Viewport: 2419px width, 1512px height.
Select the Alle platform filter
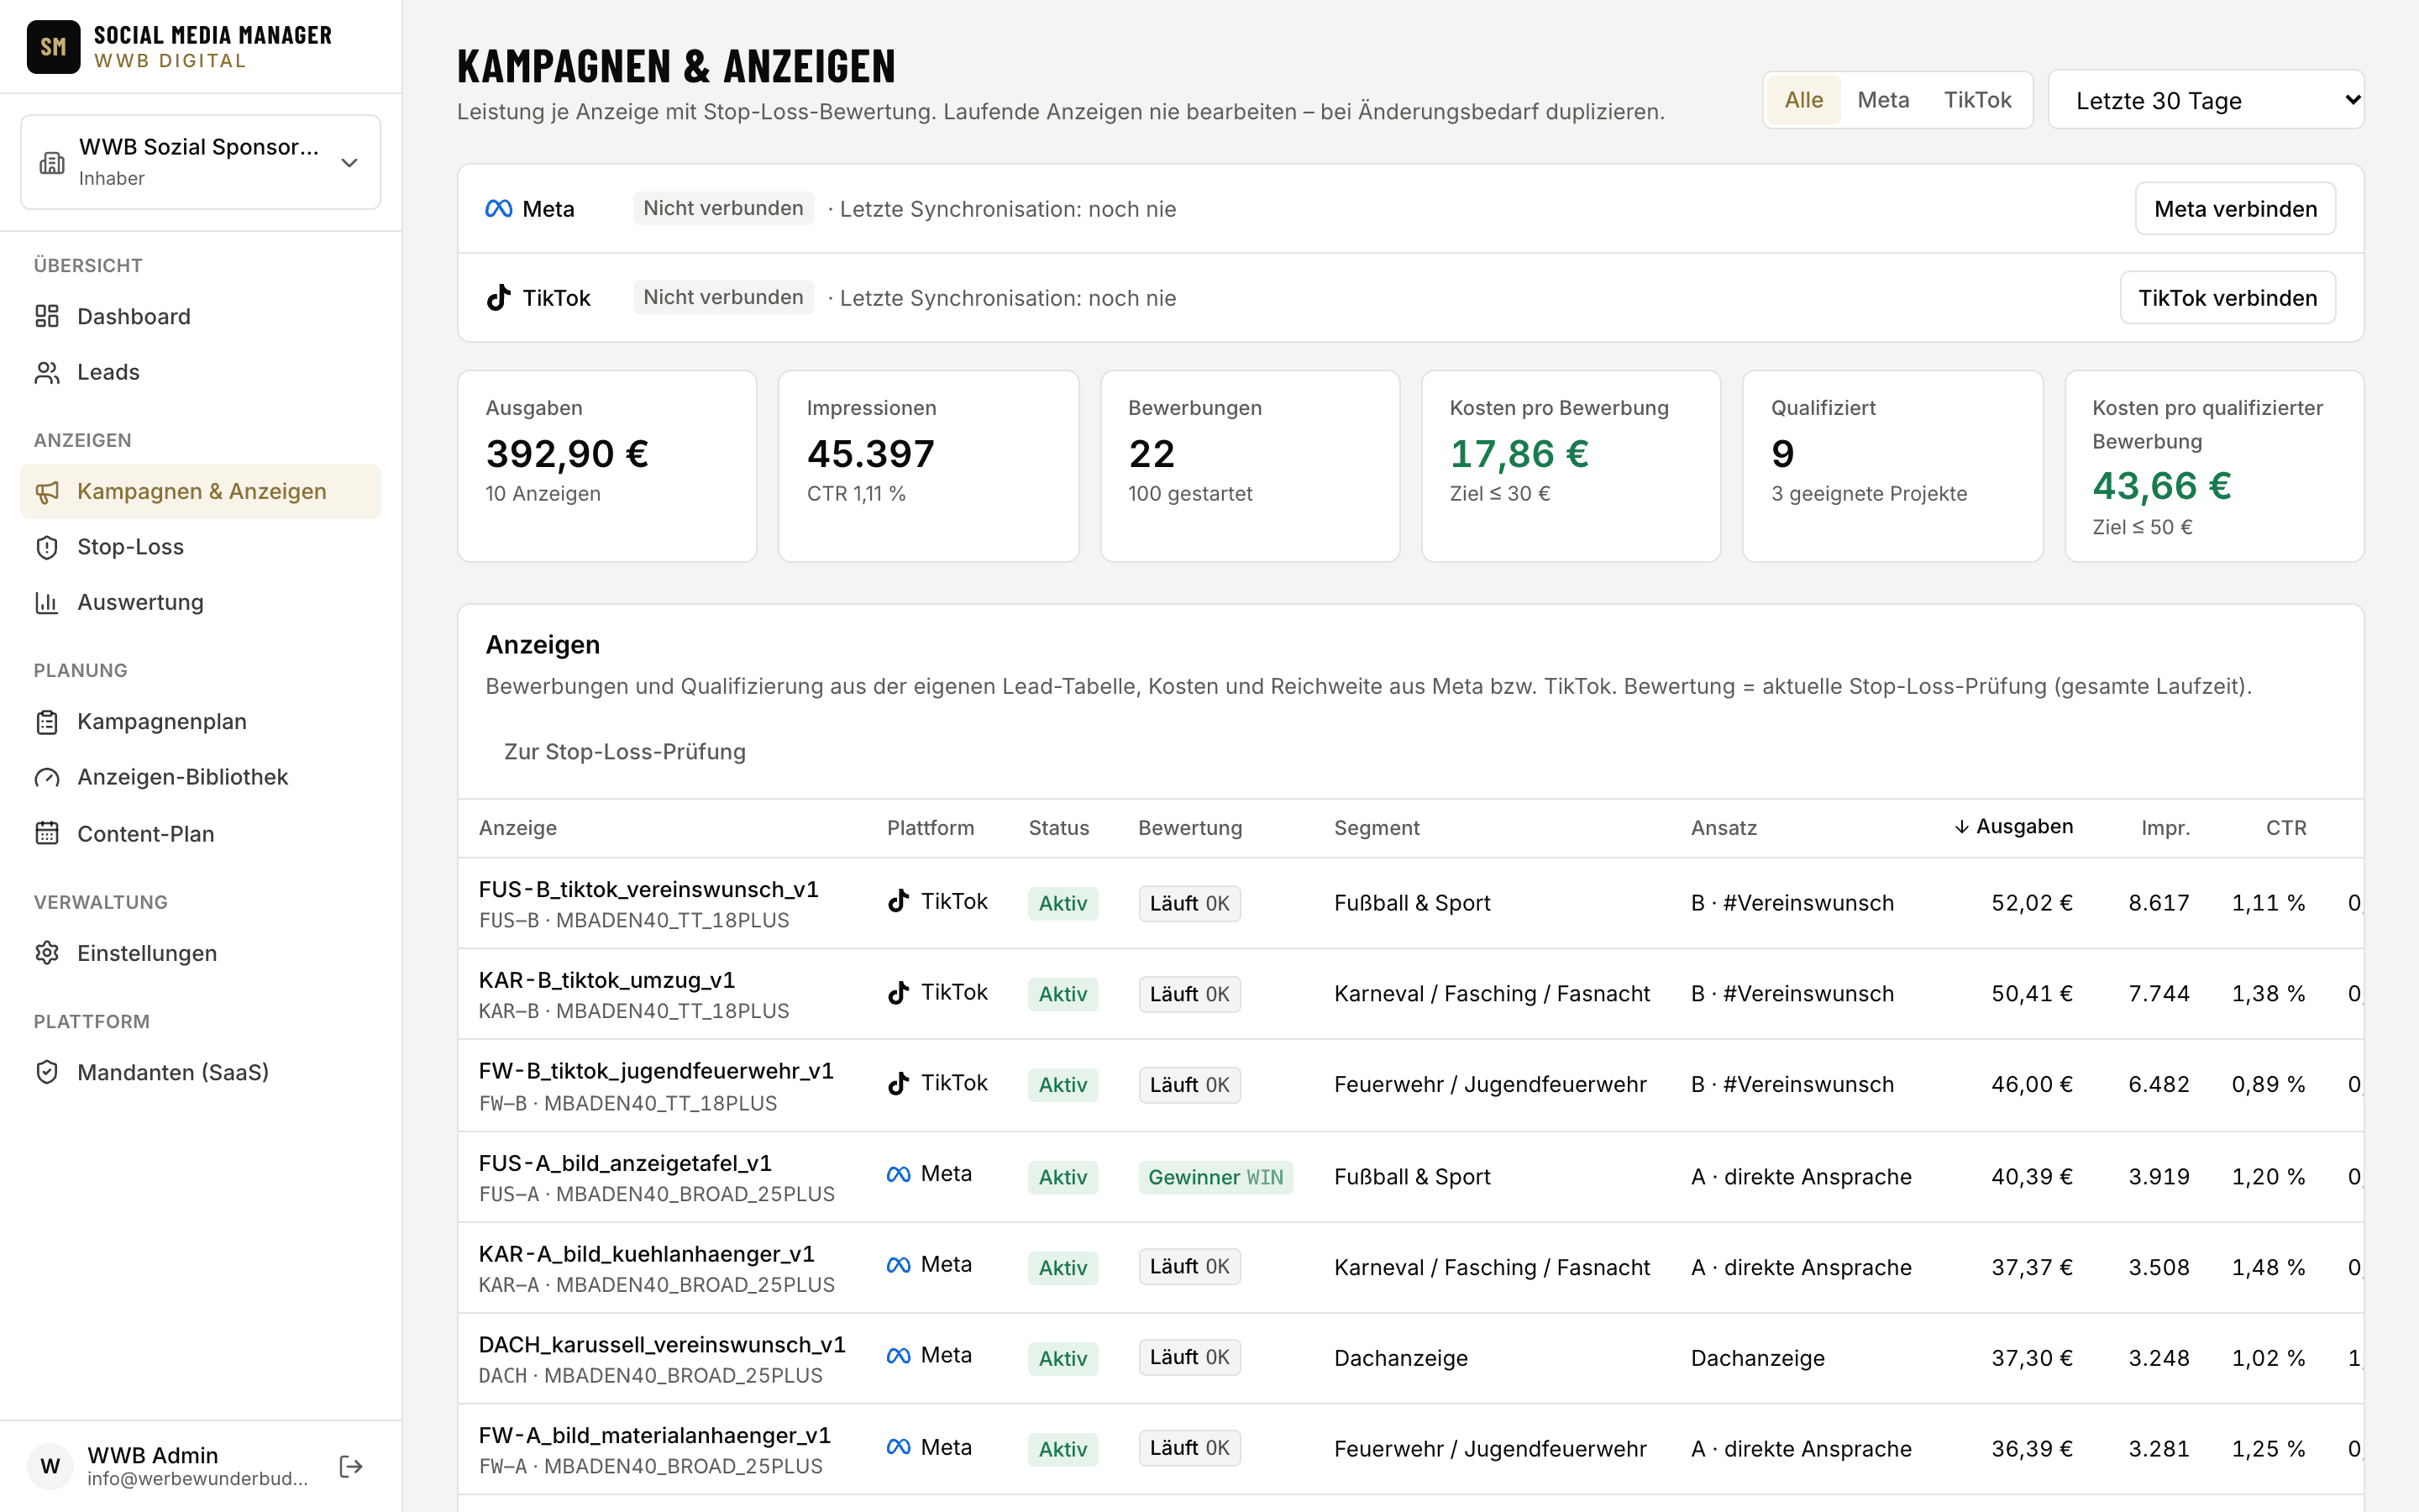pos(1803,100)
